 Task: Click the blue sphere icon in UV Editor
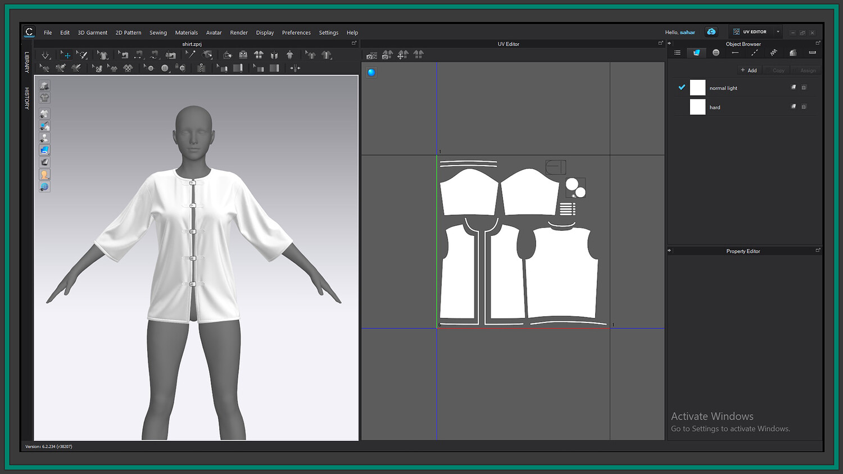(371, 72)
